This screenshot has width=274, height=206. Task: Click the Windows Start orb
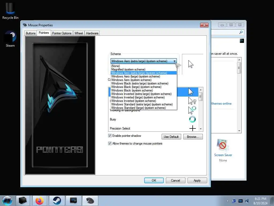(7, 201)
